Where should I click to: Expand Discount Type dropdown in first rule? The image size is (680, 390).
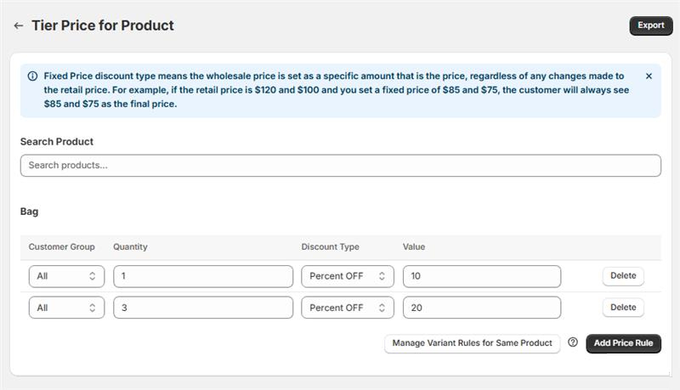[x=347, y=276]
